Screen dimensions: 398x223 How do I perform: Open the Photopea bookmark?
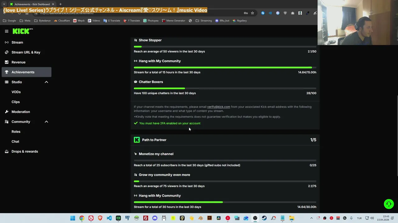151,21
